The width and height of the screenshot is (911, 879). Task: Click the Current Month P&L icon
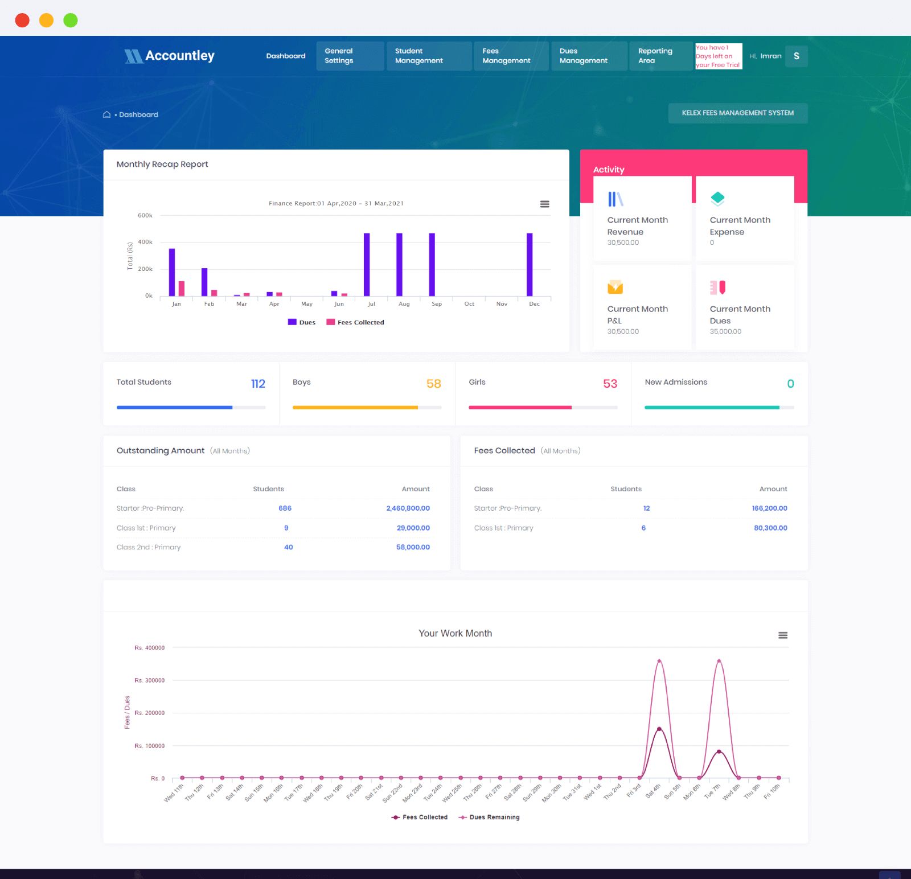point(615,287)
